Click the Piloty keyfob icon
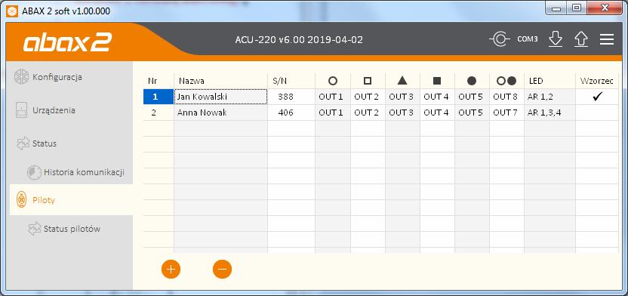This screenshot has height=296, width=628. [22, 199]
